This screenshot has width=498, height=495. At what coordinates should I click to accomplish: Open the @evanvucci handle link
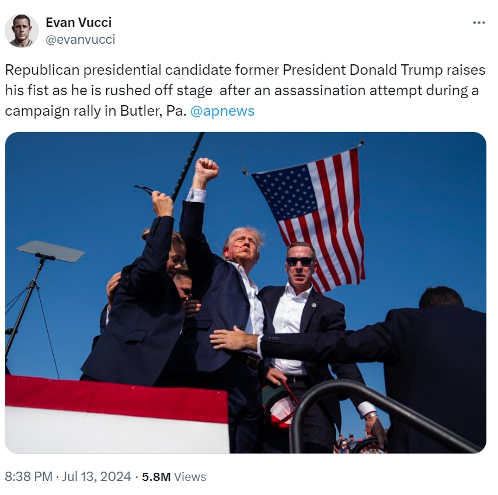(81, 39)
